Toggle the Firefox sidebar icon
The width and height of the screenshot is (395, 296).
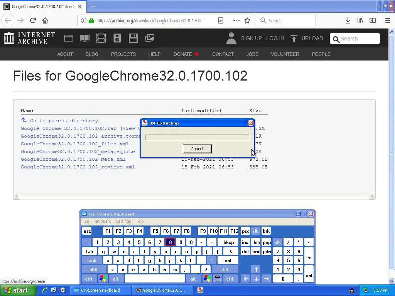pyautogui.click(x=373, y=20)
